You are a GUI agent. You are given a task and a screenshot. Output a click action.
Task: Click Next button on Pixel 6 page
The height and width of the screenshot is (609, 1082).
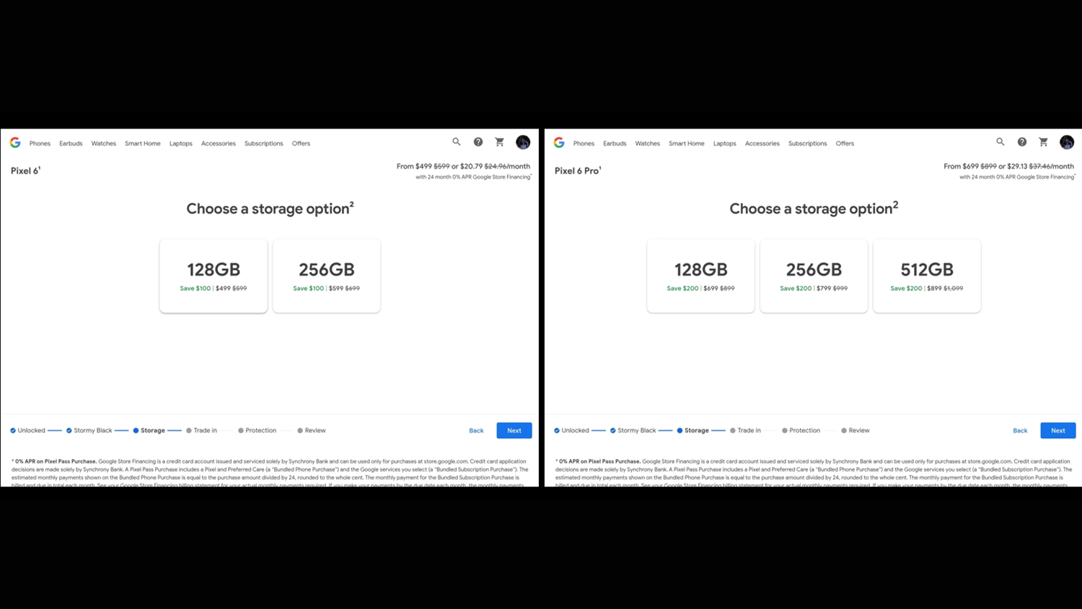pos(514,431)
